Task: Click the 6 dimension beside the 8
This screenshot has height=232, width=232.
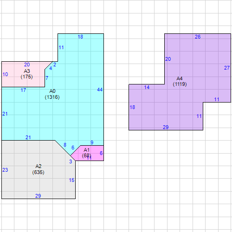Action: click(73, 148)
